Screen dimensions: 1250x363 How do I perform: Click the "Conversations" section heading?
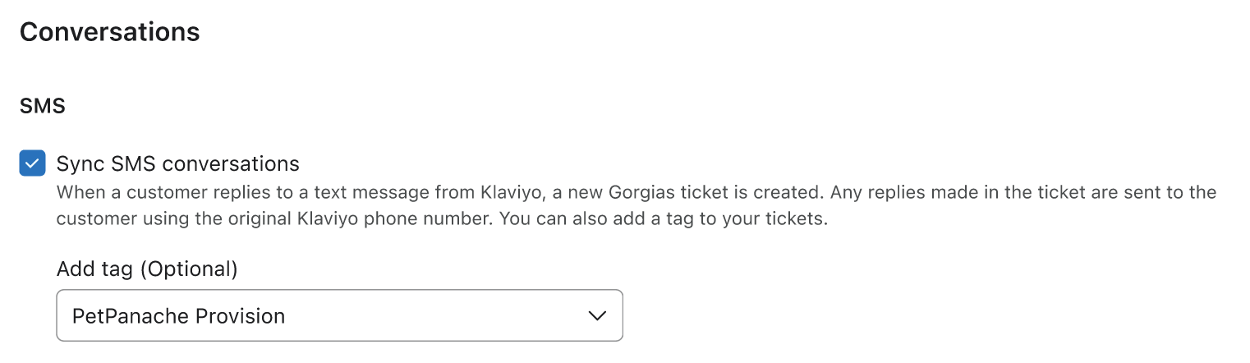click(109, 32)
